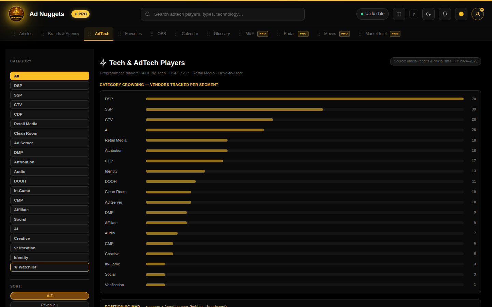
Task: Filter by DSP category
Action: (x=50, y=86)
